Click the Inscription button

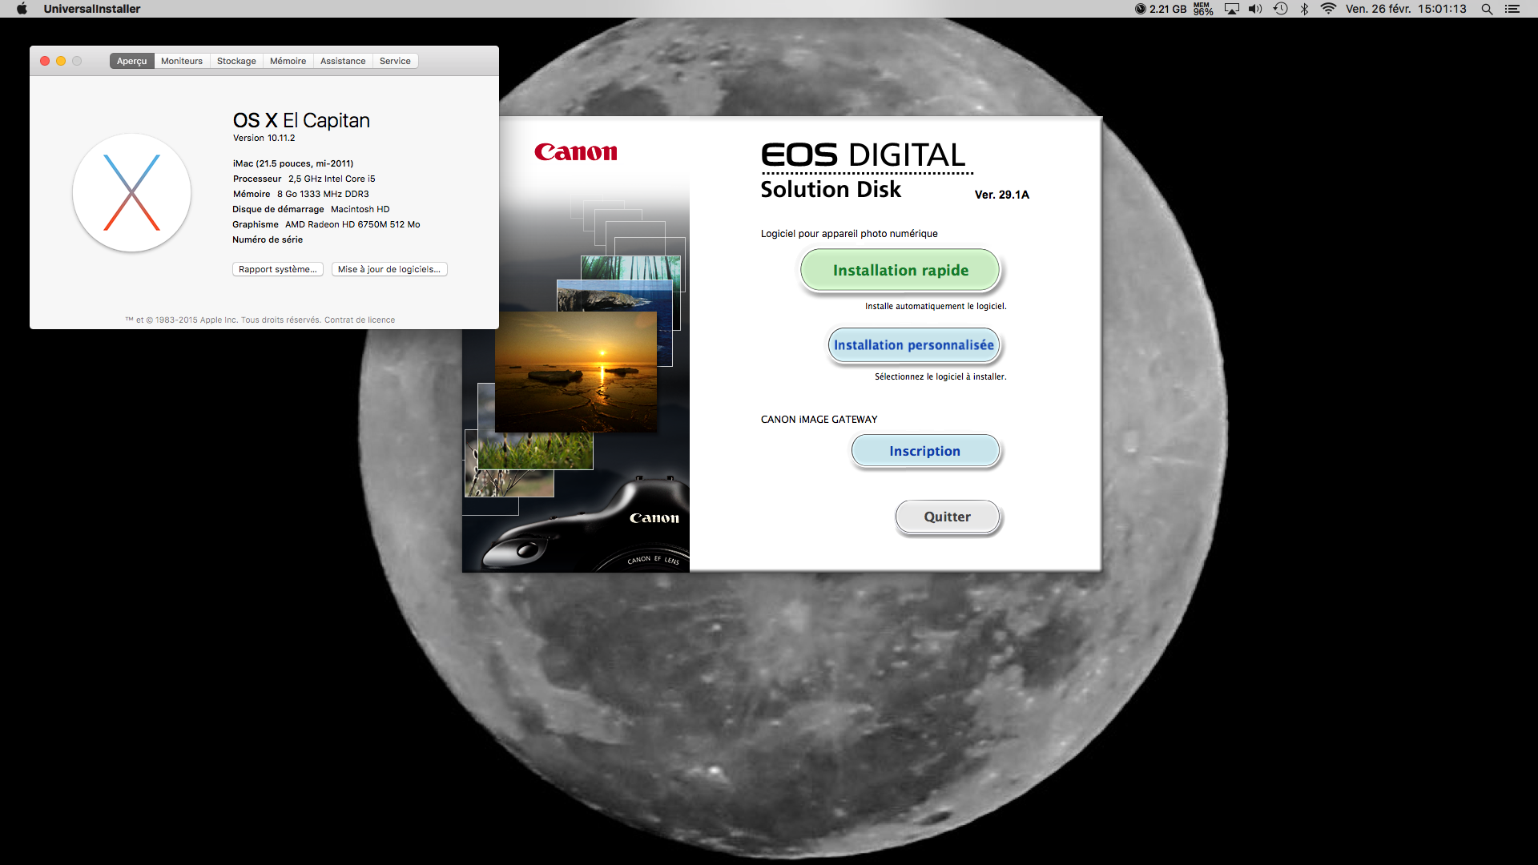pos(925,451)
